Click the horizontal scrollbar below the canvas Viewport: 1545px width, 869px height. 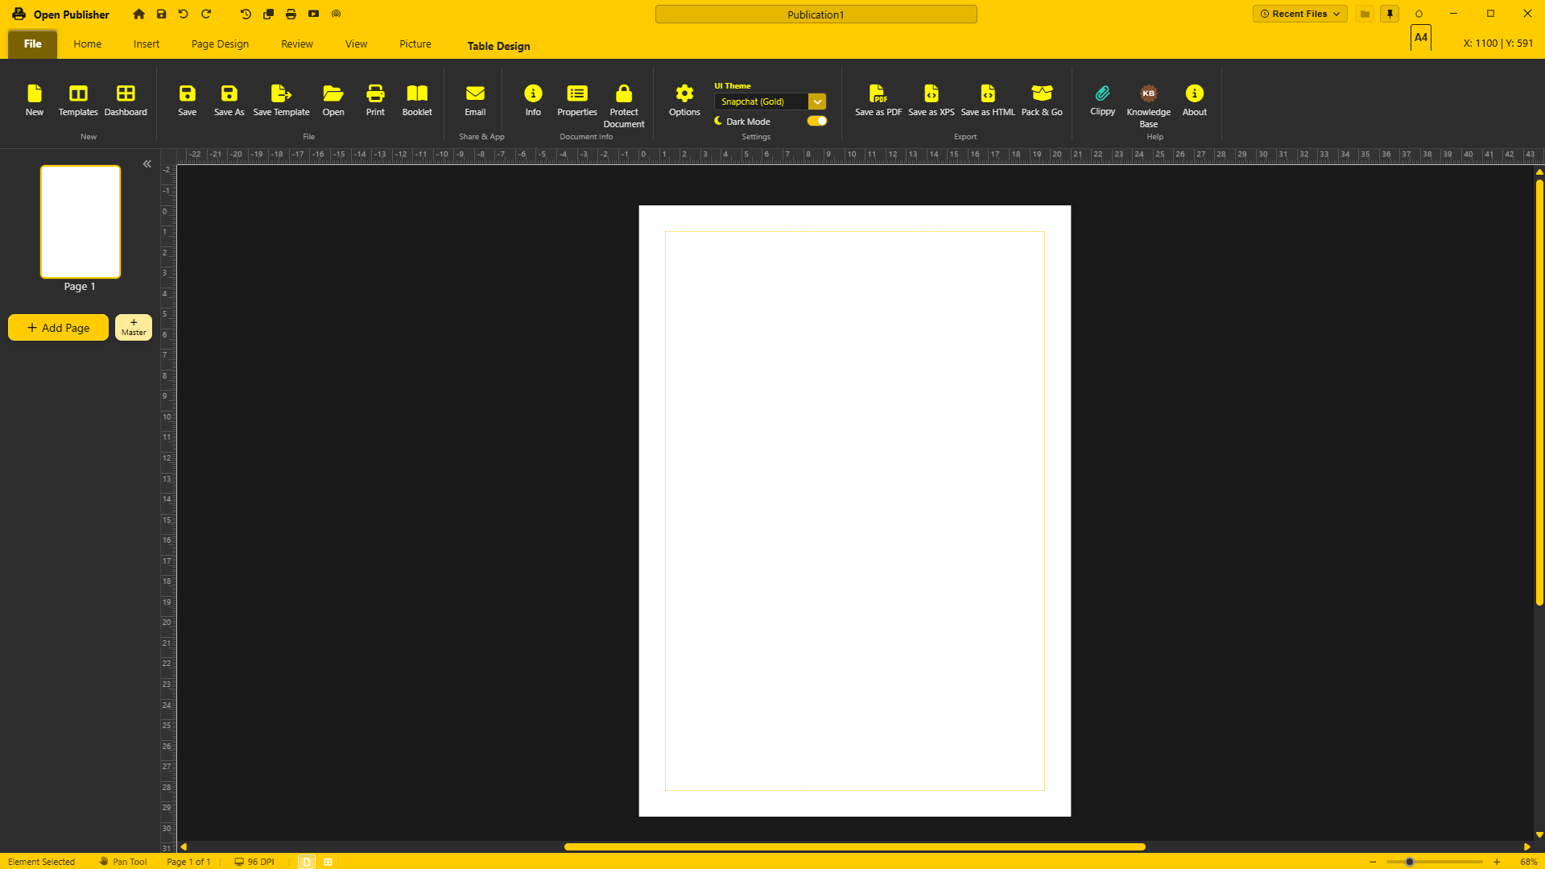coord(855,846)
